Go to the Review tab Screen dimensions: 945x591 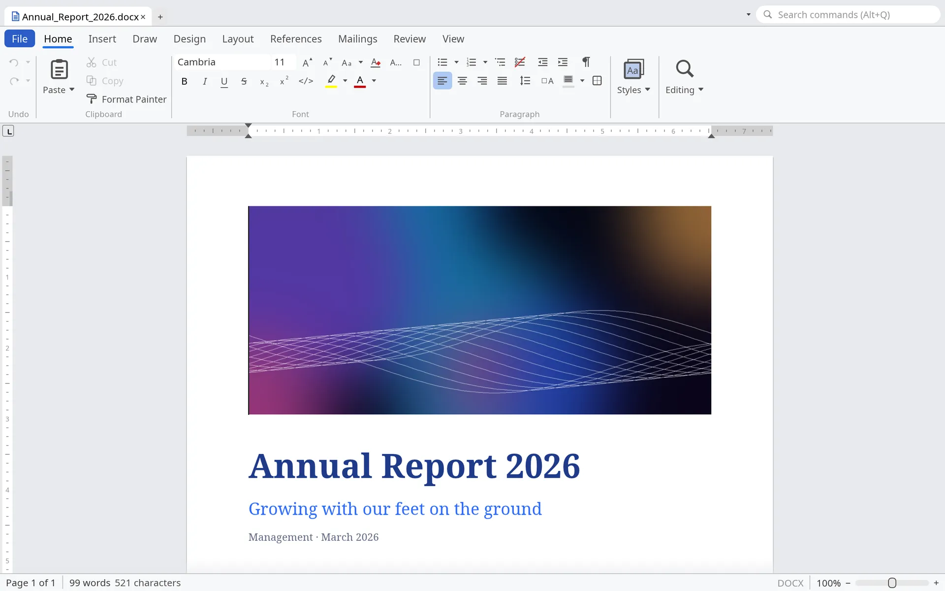point(409,39)
